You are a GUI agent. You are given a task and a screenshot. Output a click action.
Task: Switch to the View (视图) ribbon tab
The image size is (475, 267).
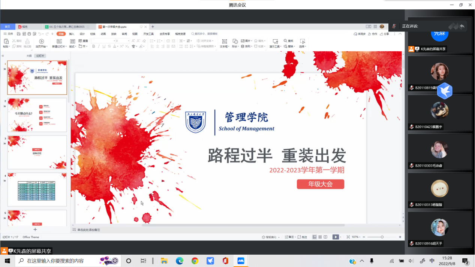click(135, 34)
